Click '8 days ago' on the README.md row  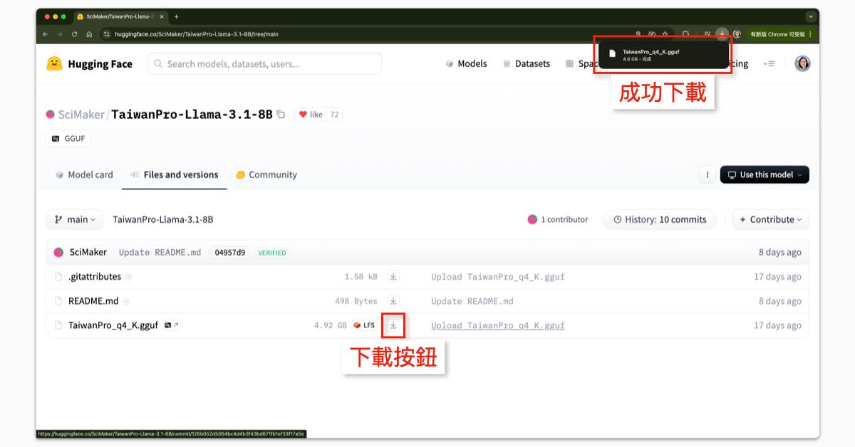click(x=780, y=301)
